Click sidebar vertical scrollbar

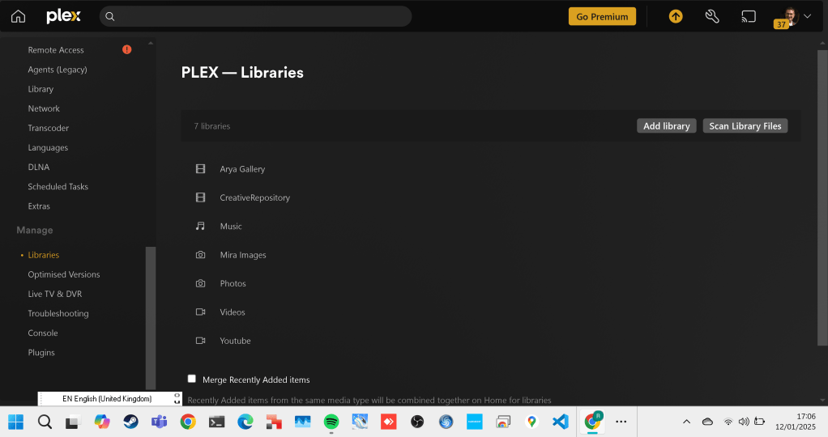[151, 318]
